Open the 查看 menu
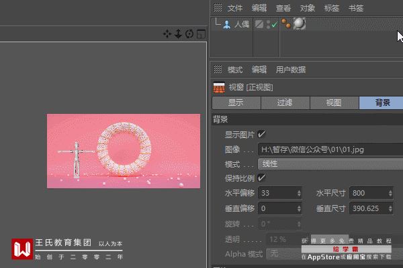Image resolution: width=403 pixels, height=268 pixels. point(283,8)
